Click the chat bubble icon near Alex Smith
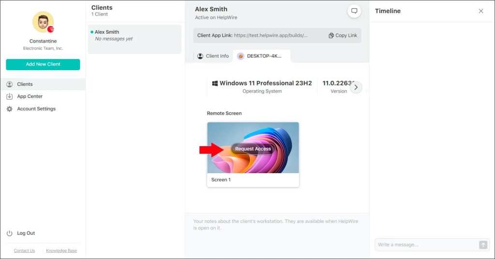The image size is (495, 259). tap(354, 11)
